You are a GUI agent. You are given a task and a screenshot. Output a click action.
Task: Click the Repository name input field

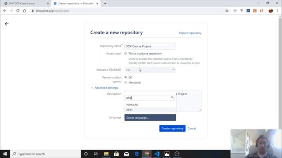click(150, 46)
